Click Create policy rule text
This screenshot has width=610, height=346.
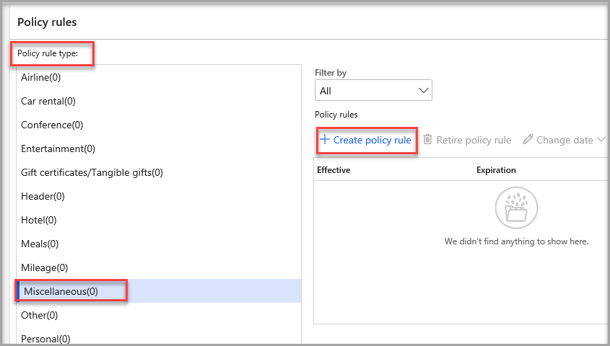[x=372, y=140]
